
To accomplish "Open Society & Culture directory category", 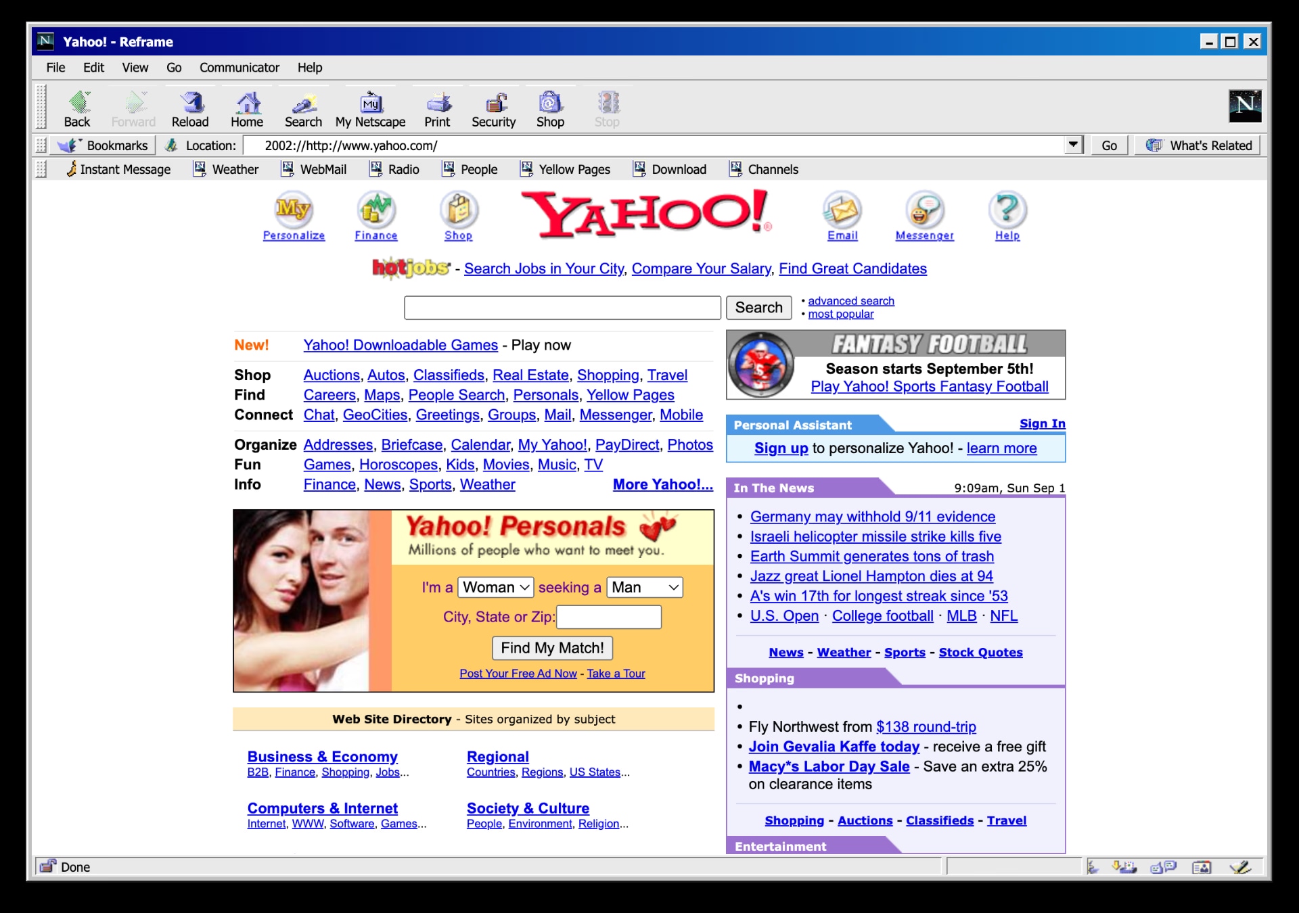I will click(528, 808).
